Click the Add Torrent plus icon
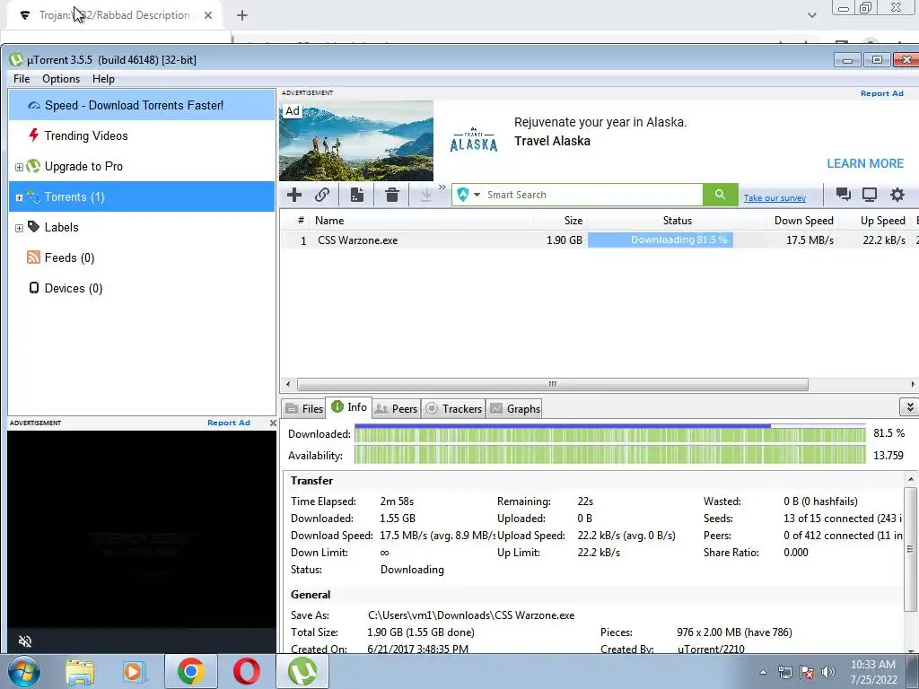Image resolution: width=919 pixels, height=689 pixels. point(294,195)
